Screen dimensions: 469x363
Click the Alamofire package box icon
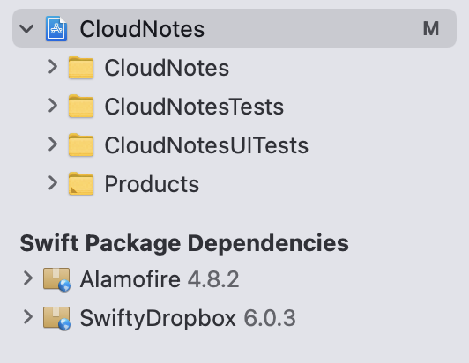click(x=56, y=279)
